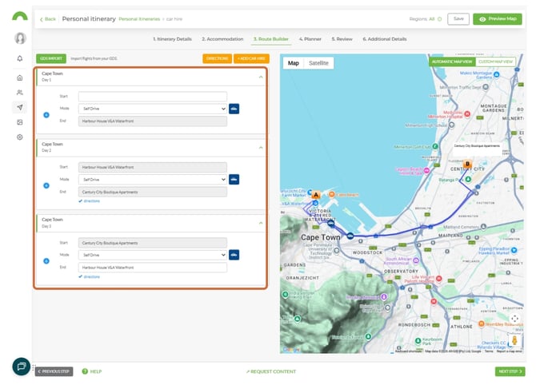536x385 pixels.
Task: Go to home icon in sidebar
Action: [20, 77]
